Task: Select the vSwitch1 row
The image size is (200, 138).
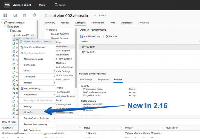Action: [139, 52]
